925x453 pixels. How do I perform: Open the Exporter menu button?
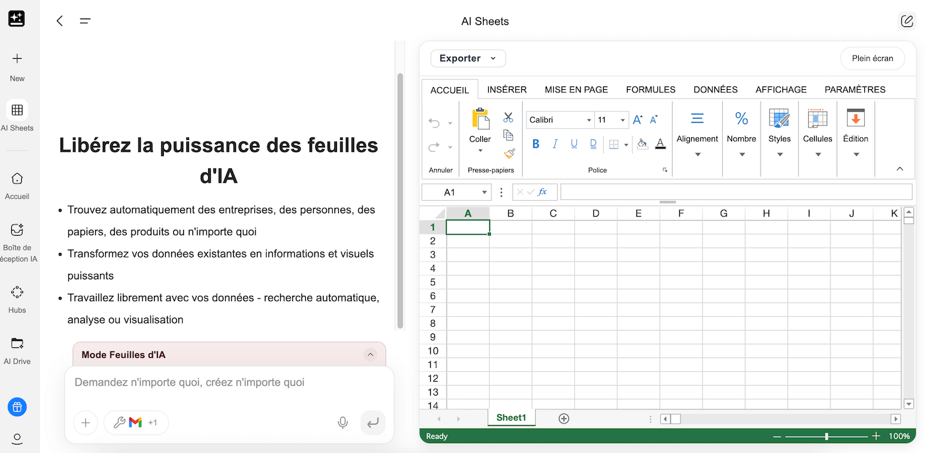point(468,58)
